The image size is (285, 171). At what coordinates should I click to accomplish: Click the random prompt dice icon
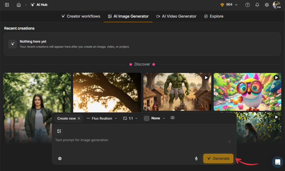coord(60,158)
